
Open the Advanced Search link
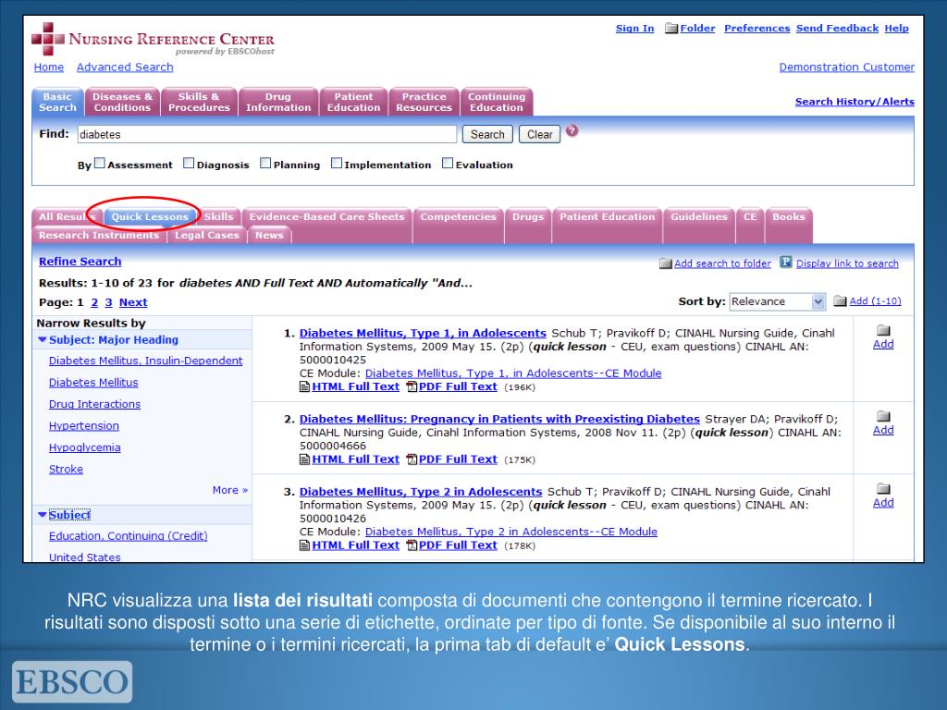pyautogui.click(x=125, y=67)
